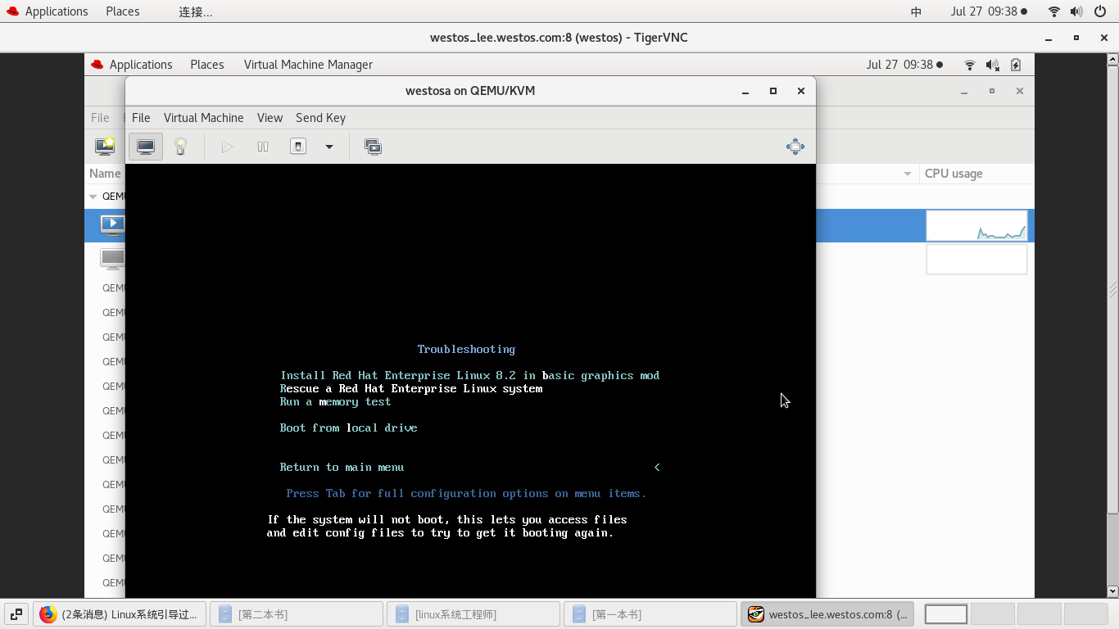Image resolution: width=1119 pixels, height=629 pixels.
Task: Click the TigerVNC vertical scrollbar
Action: tap(1113, 289)
